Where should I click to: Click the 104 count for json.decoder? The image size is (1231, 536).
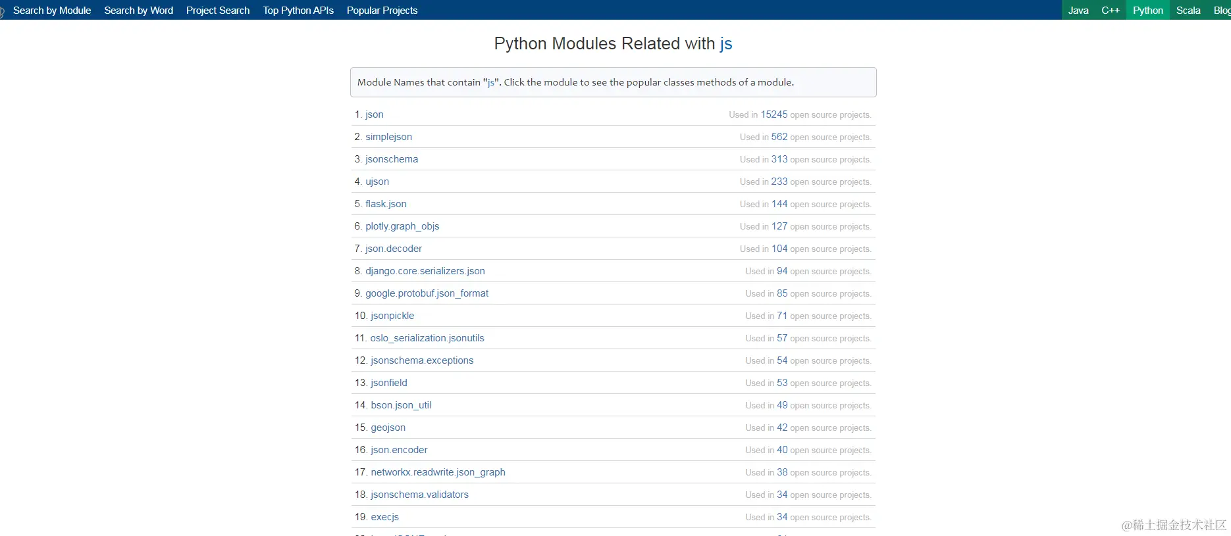[779, 249]
